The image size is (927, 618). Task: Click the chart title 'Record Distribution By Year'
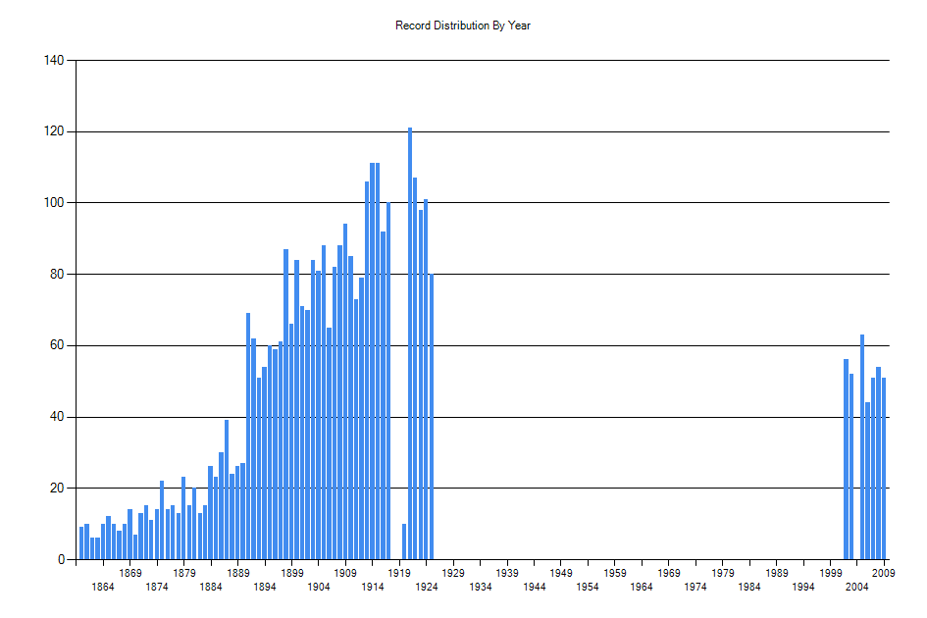click(462, 26)
